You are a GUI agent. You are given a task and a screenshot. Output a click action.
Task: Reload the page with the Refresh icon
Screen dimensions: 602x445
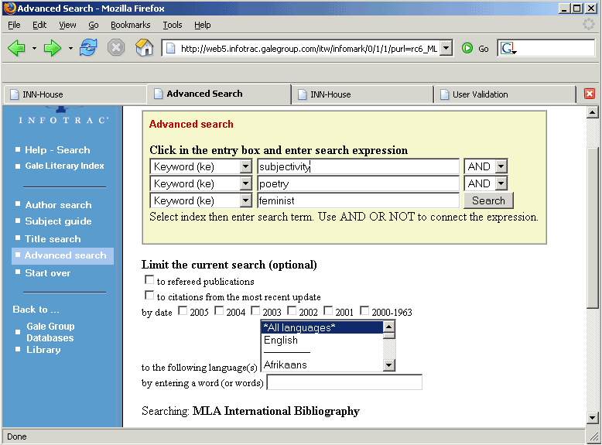pyautogui.click(x=88, y=48)
